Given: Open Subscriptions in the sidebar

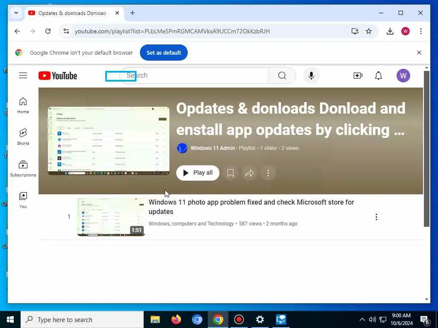Looking at the screenshot, I should [x=23, y=168].
